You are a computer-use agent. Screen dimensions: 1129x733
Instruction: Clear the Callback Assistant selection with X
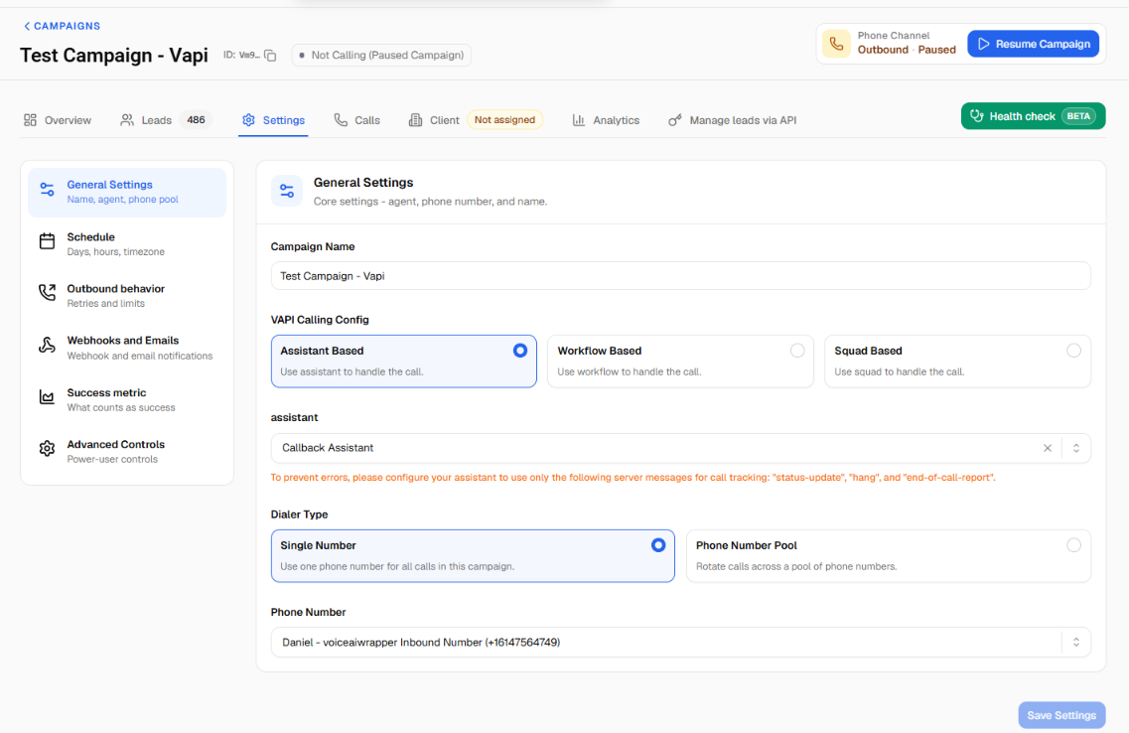click(1048, 448)
